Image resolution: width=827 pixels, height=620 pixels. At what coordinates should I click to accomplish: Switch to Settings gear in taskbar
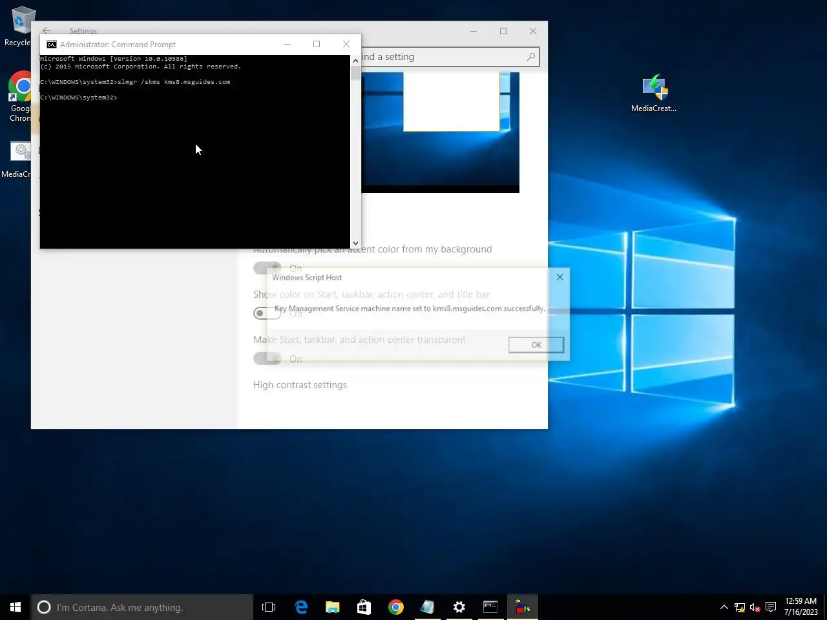(459, 607)
